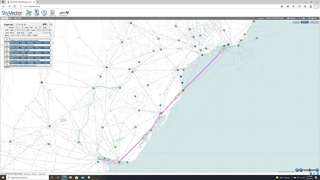Print or save the flight plan icon
Screen dimensions: 320x180
pyautogui.click(x=22, y=25)
